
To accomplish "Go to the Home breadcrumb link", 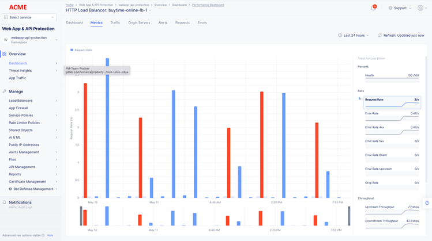I will (69, 5).
